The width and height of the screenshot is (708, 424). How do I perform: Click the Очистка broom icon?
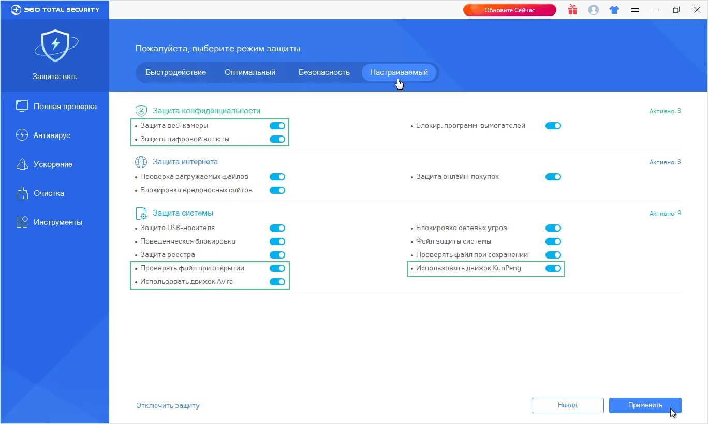[22, 193]
